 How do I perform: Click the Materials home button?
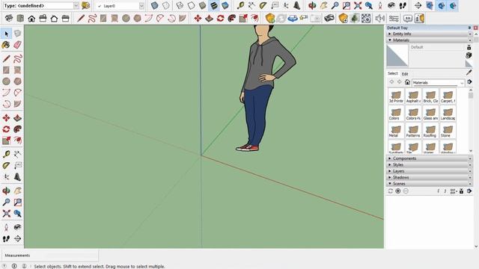click(x=407, y=82)
